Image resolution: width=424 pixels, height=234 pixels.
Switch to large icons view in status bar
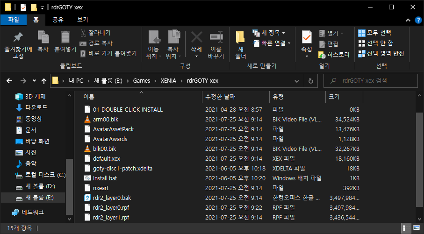point(417,228)
